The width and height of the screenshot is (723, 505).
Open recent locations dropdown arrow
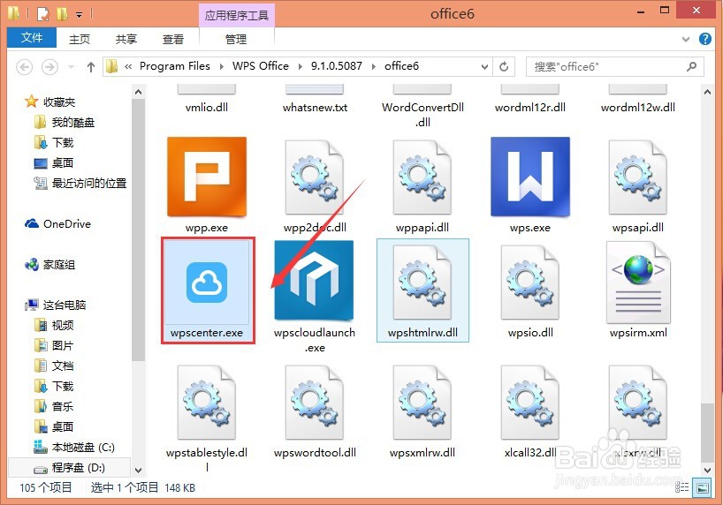pos(71,67)
